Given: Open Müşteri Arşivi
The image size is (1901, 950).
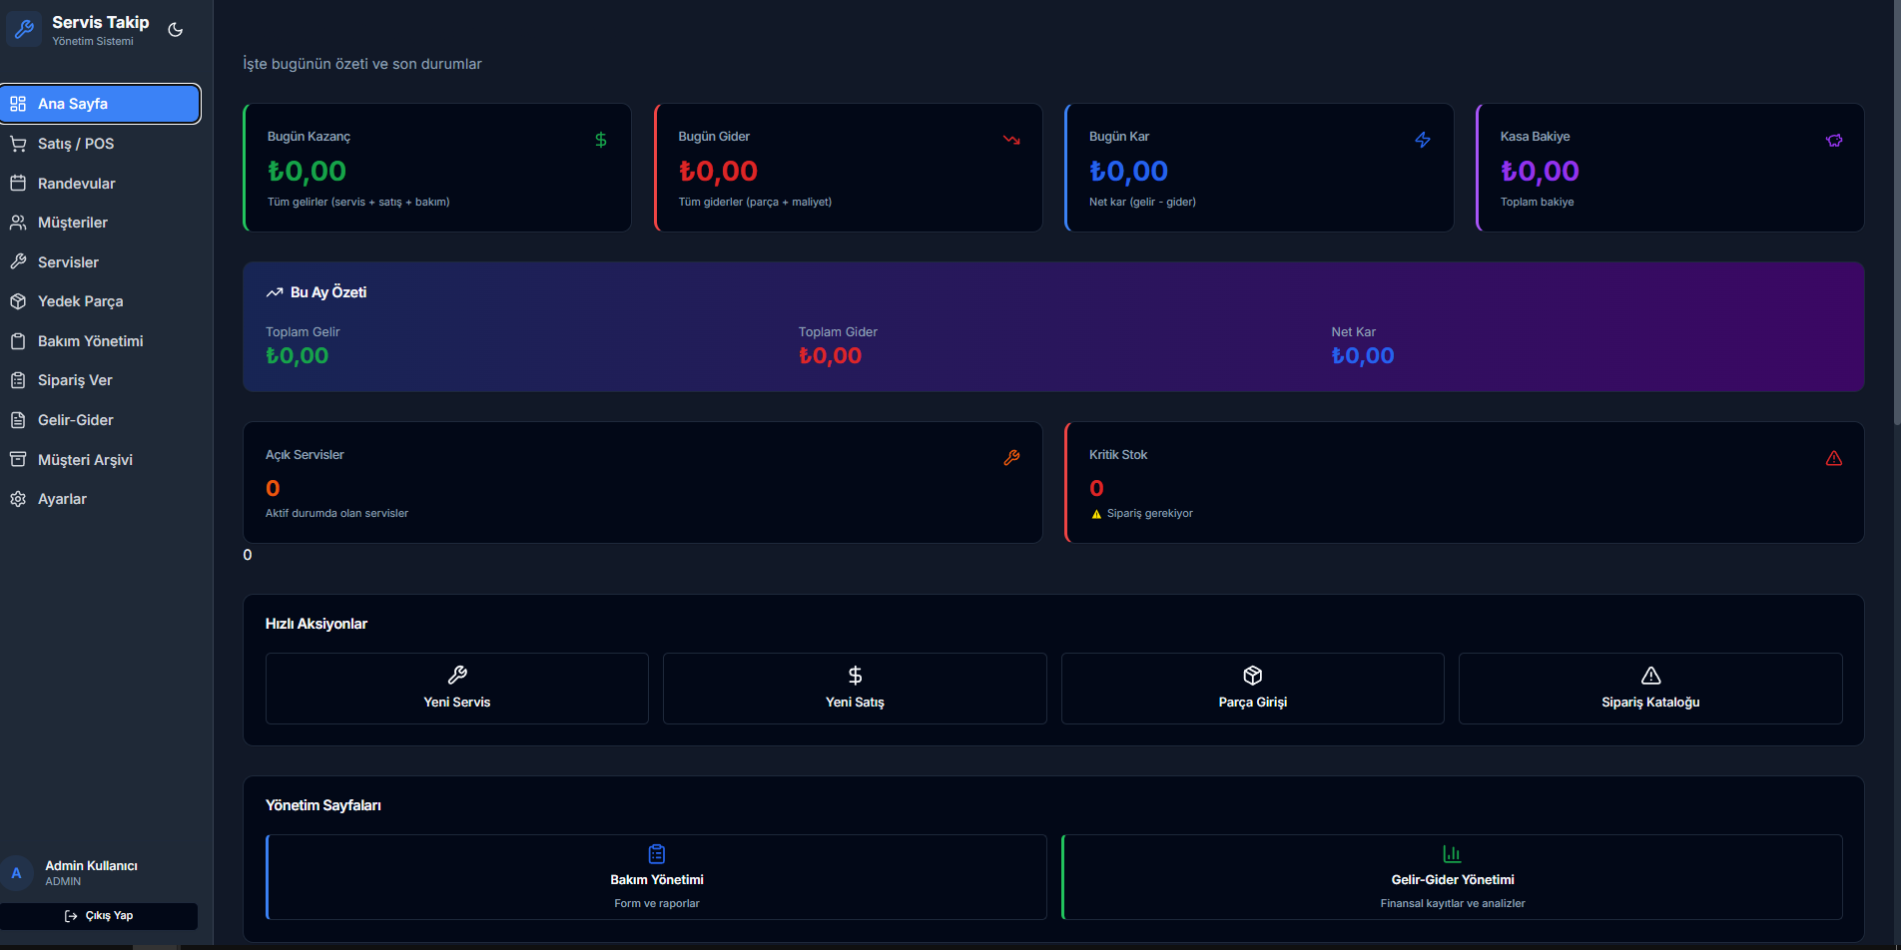Looking at the screenshot, I should 100,460.
